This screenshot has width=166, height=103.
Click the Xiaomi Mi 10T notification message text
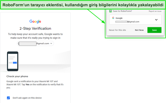35,84
